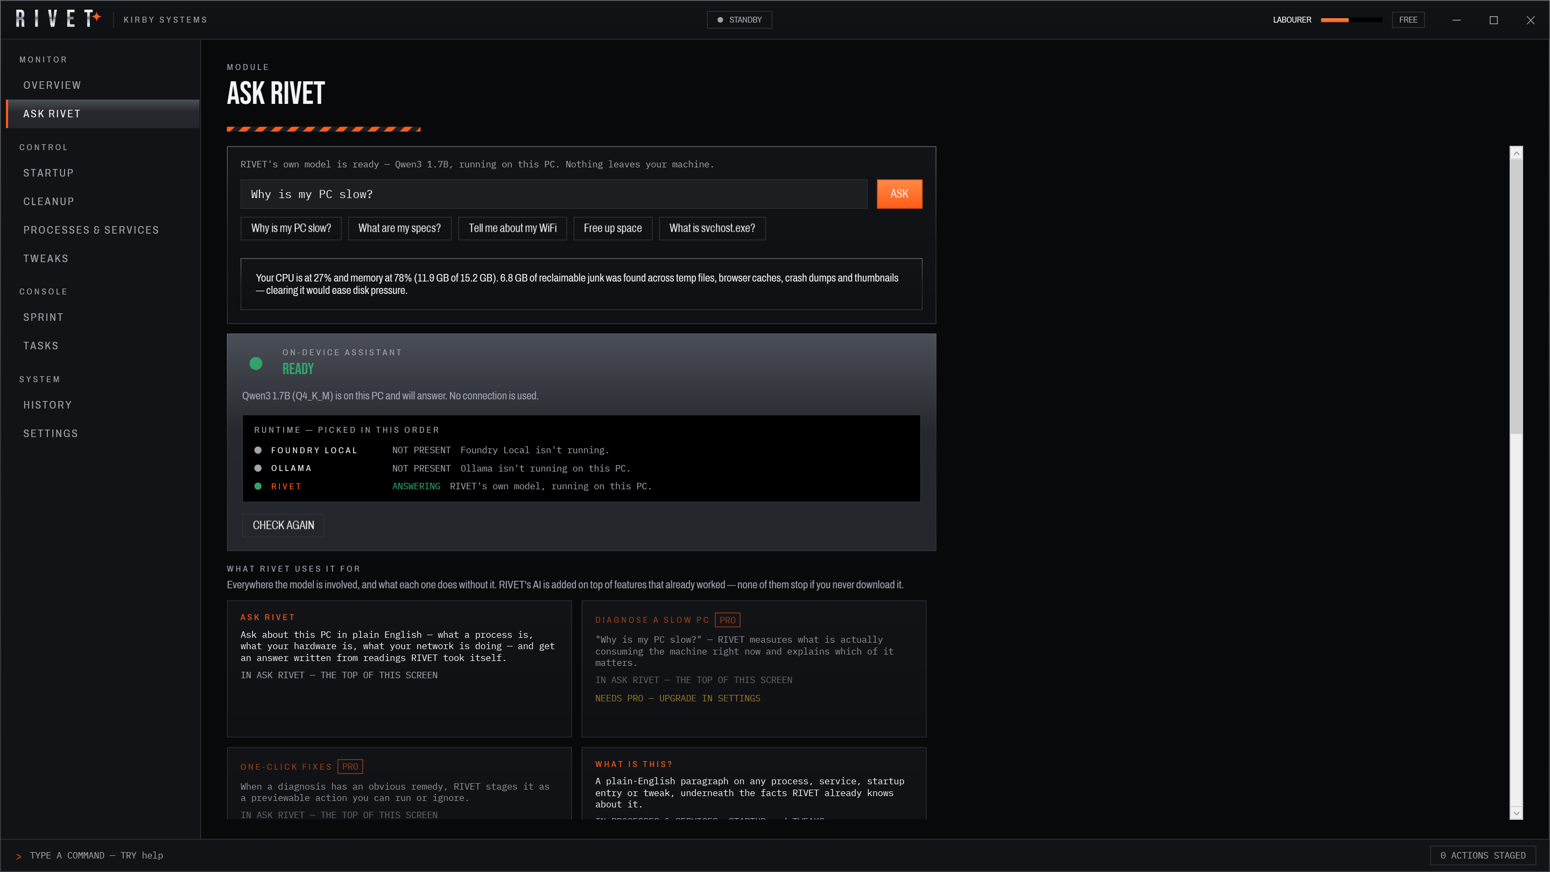1550x872 pixels.
Task: Open the Cleanup module
Action: 102,202
